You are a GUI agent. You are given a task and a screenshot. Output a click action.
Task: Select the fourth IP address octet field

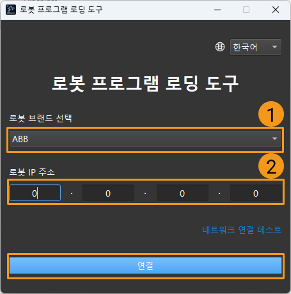(256, 193)
